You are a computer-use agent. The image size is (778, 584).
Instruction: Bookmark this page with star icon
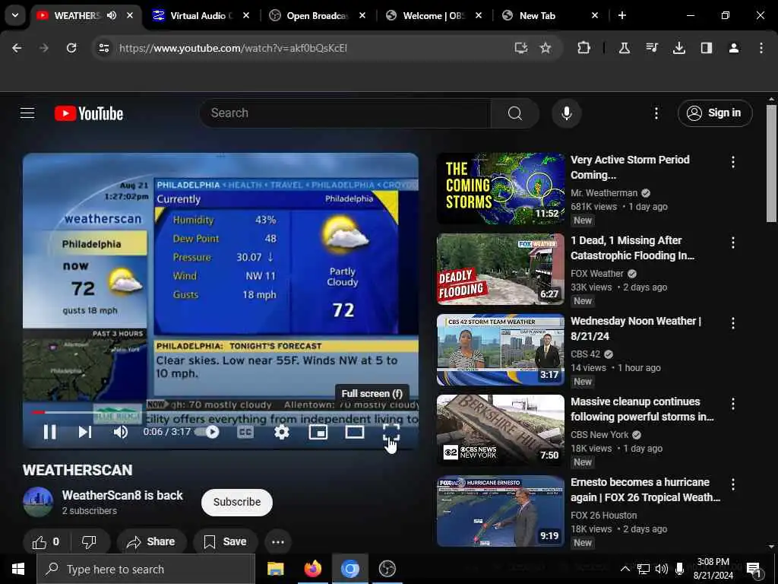tap(546, 48)
